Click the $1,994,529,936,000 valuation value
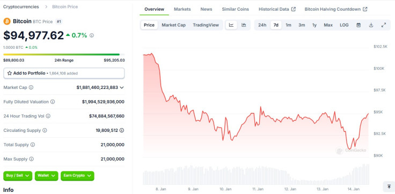 coord(103,102)
